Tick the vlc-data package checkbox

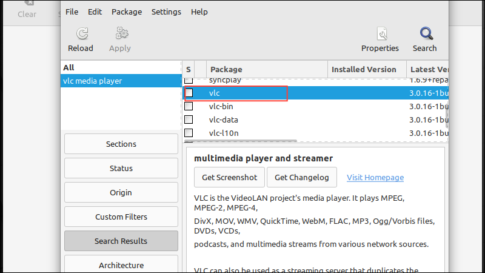click(x=189, y=120)
